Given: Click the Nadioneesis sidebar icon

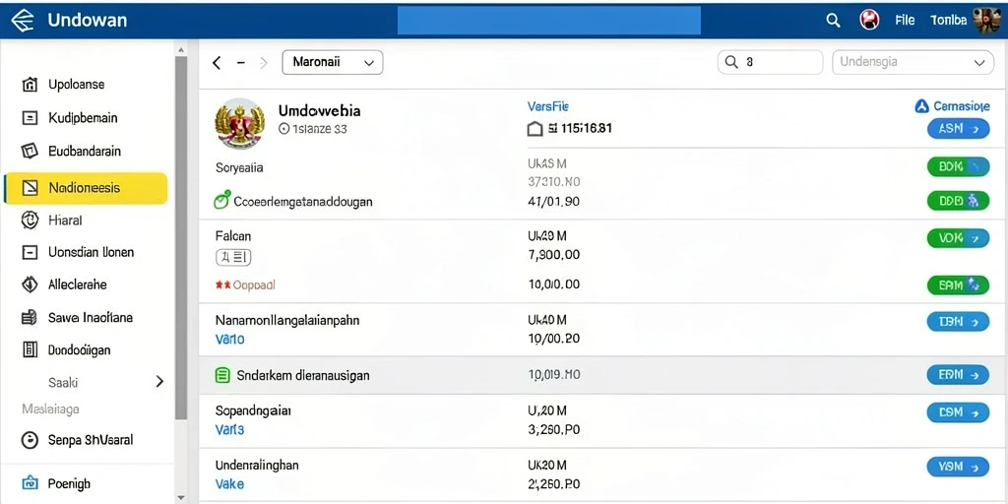Looking at the screenshot, I should pos(30,188).
